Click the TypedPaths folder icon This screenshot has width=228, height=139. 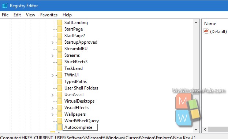(x=60, y=82)
